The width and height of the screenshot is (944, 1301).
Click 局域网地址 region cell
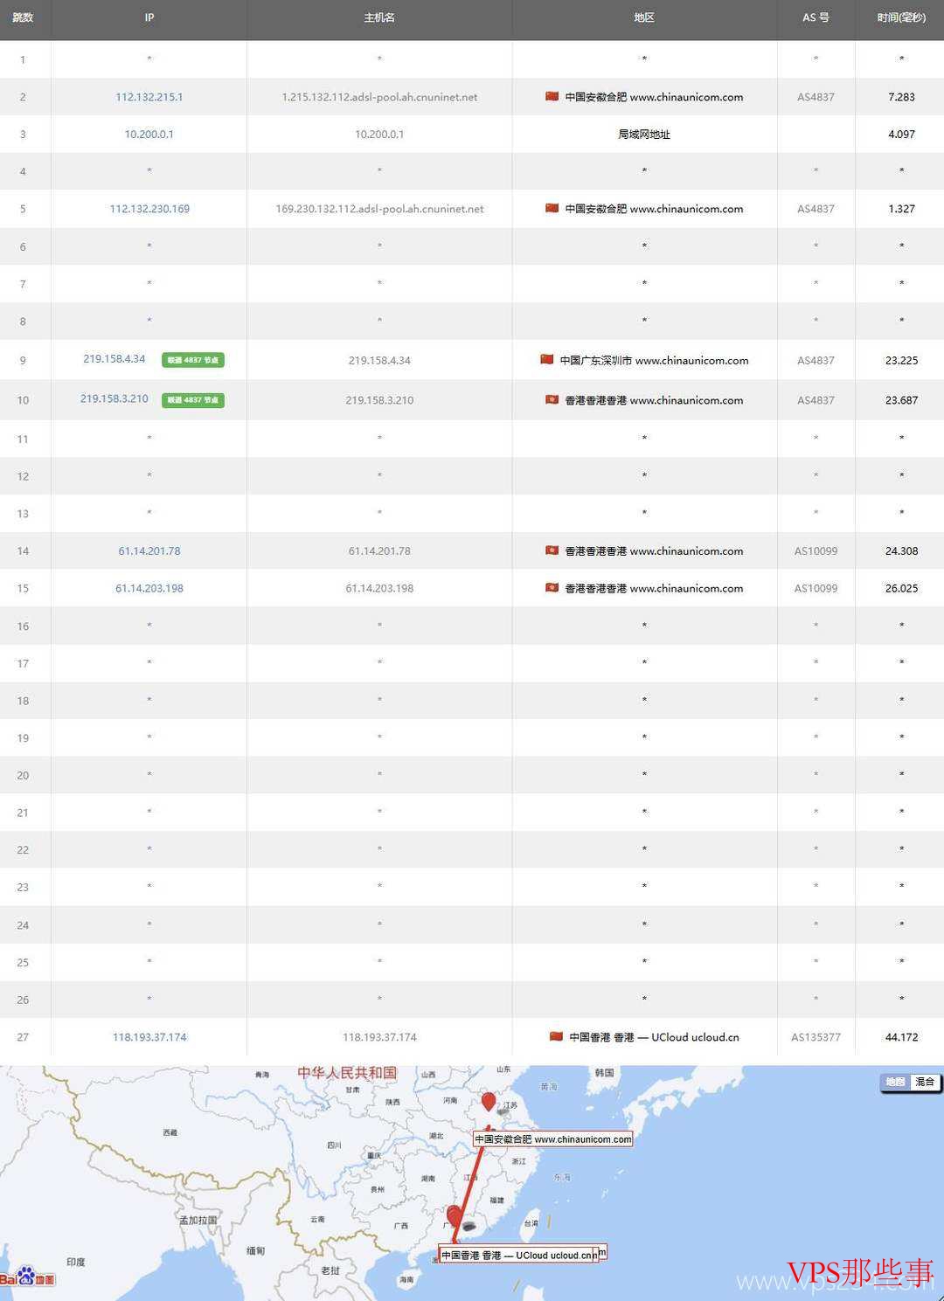point(644,135)
